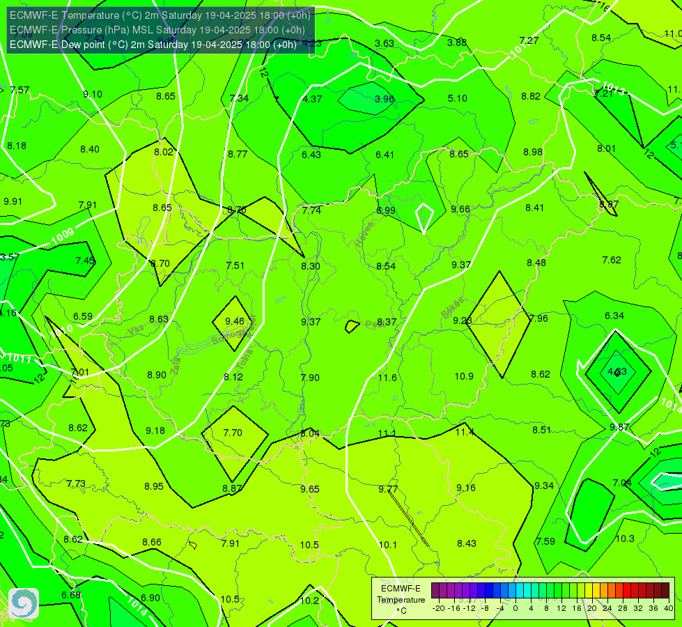Viewport: 682px width, 627px height.
Task: Click the dark purple legend swatch at -20
Action: 435,591
